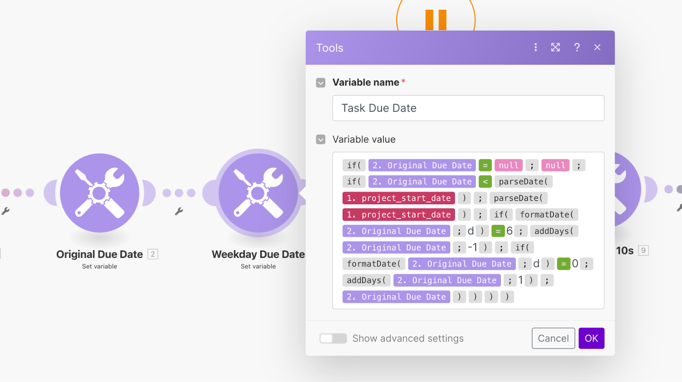The width and height of the screenshot is (682, 382).
Task: Click module number badge 2
Action: point(153,254)
